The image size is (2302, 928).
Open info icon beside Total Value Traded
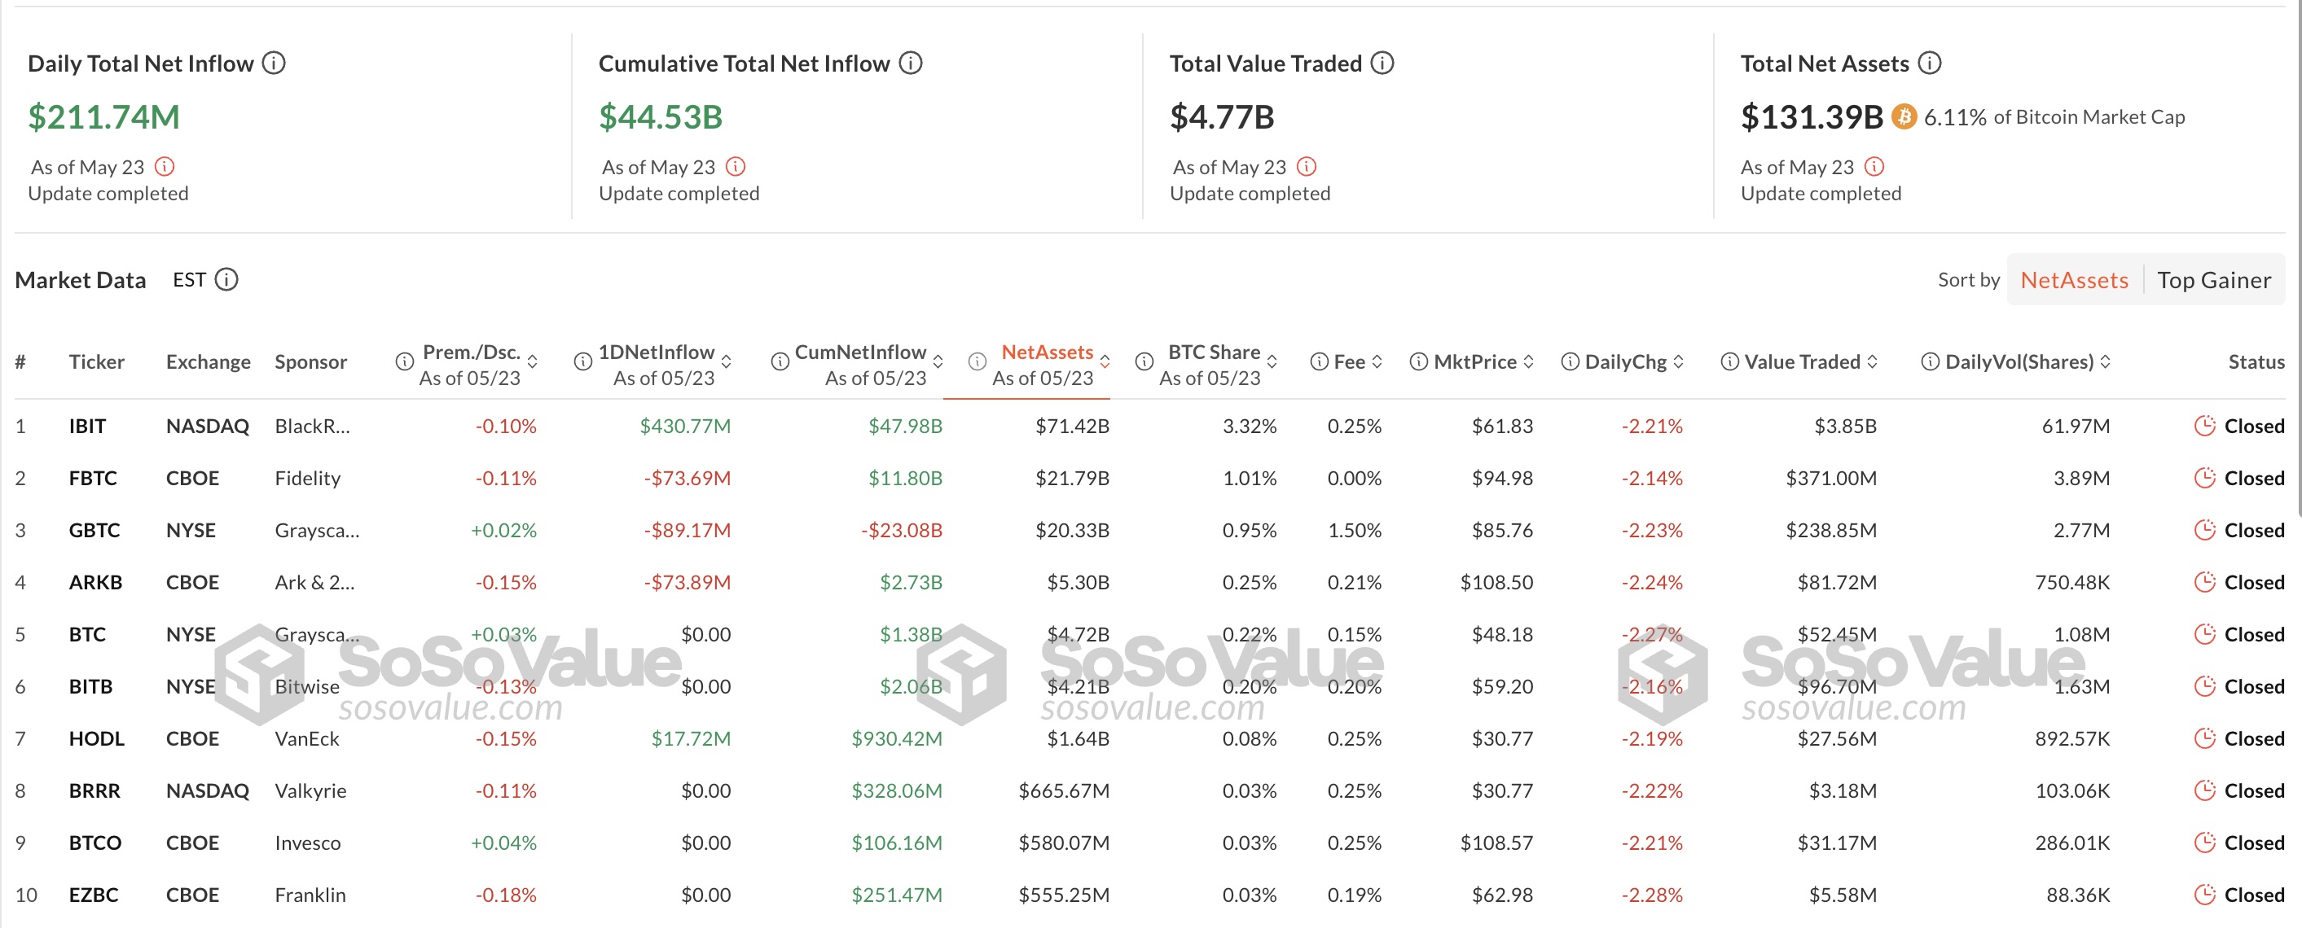(1382, 63)
